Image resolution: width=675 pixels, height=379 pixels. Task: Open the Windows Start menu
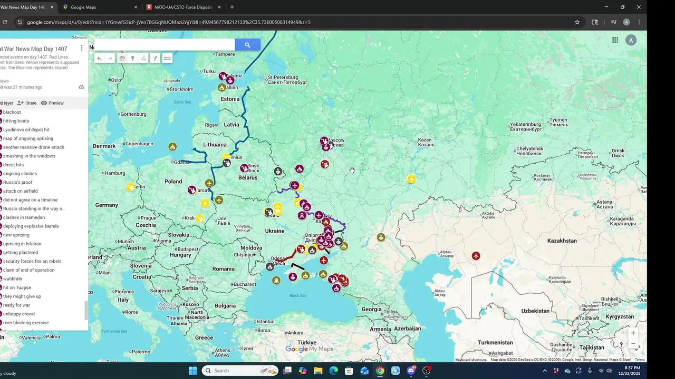pyautogui.click(x=192, y=371)
